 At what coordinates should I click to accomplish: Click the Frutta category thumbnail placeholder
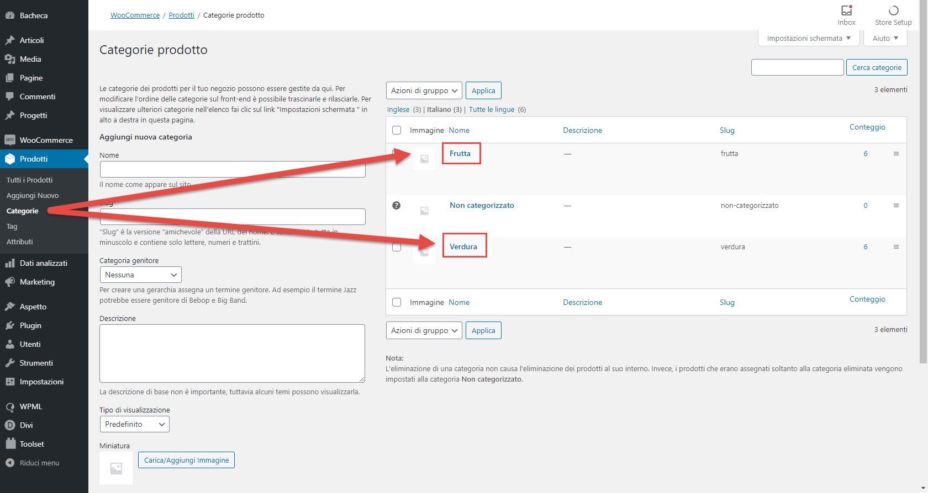tap(424, 159)
